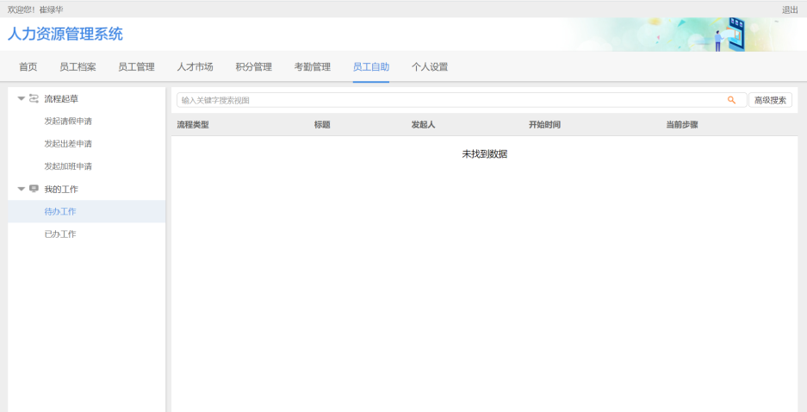This screenshot has height=412, width=807.
Task: Click the 开始时间 column header
Action: [x=544, y=125]
